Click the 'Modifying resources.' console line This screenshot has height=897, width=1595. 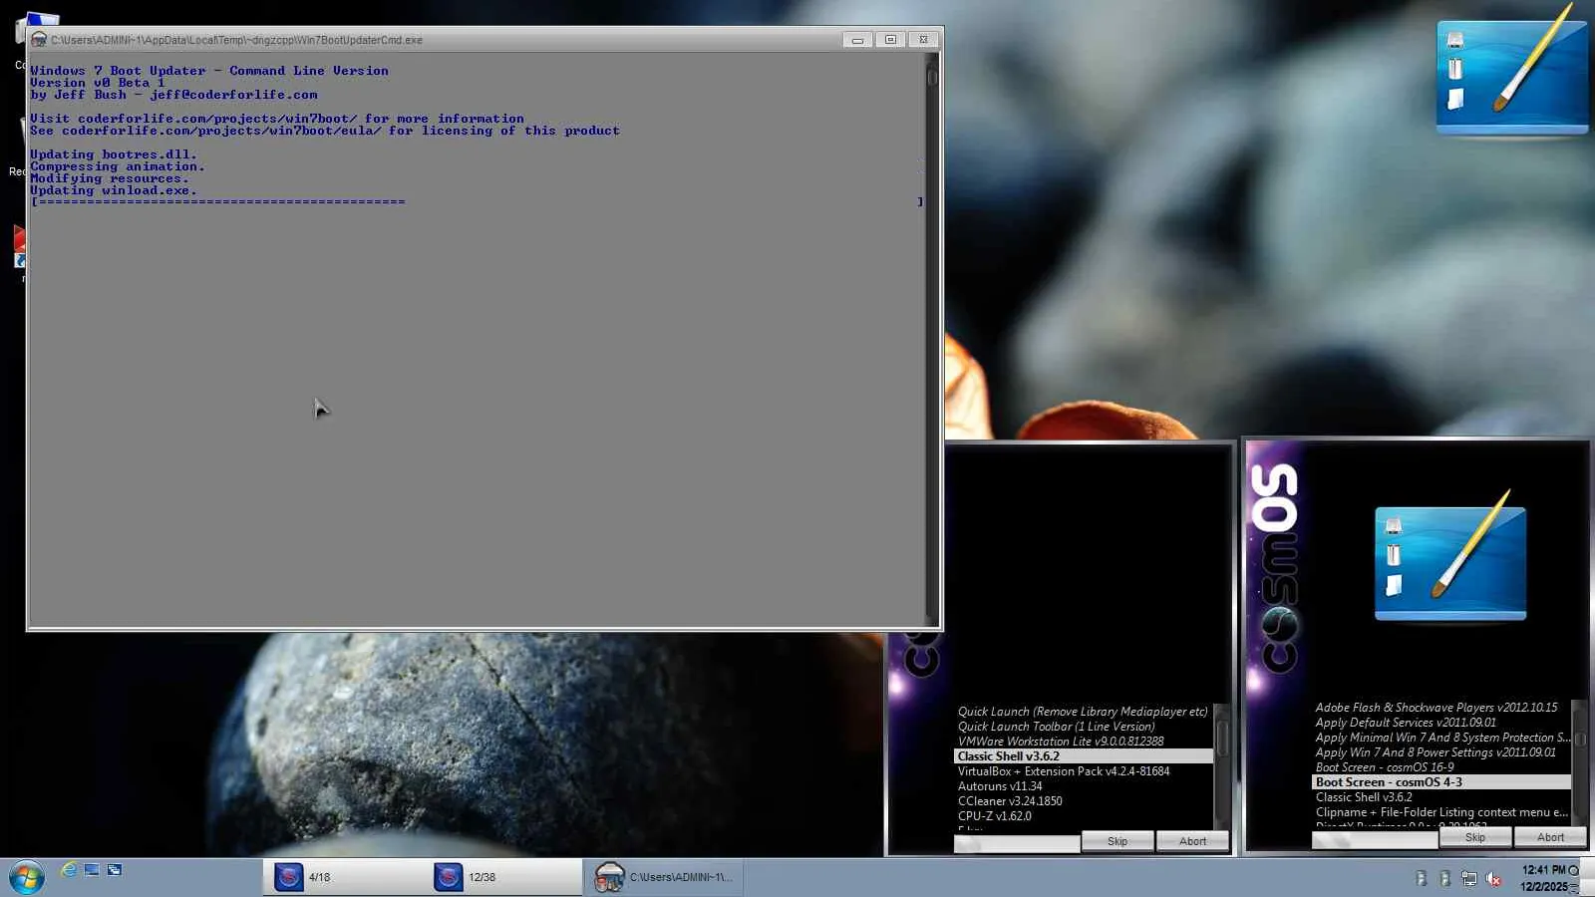click(x=110, y=178)
